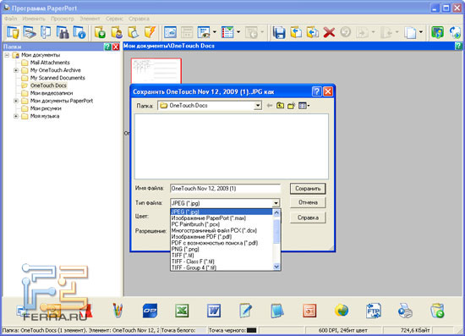Click the blank page toolbar icon
Image resolution: width=465 pixels, height=336 pixels.
tap(410, 32)
